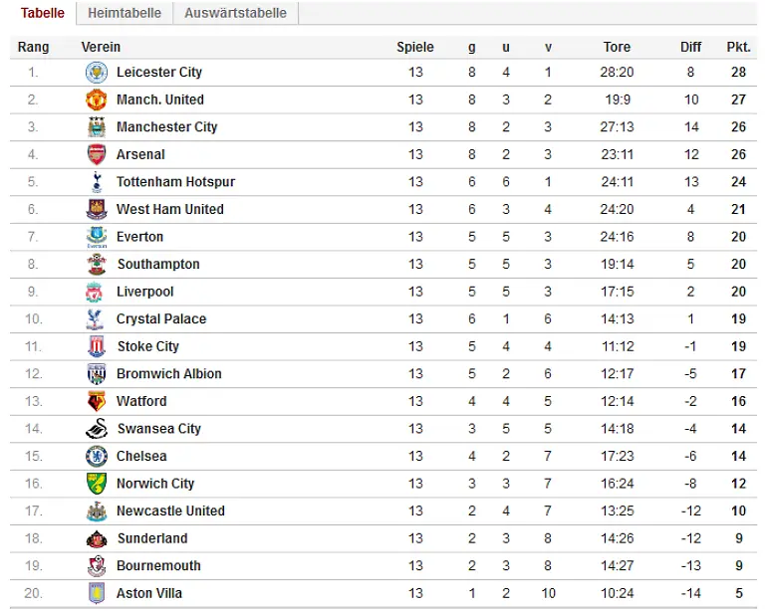The width and height of the screenshot is (765, 611).
Task: Click the Manchester United club crest
Action: [x=97, y=100]
